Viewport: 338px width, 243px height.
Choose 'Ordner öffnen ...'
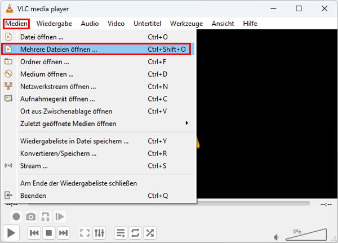click(x=98, y=61)
